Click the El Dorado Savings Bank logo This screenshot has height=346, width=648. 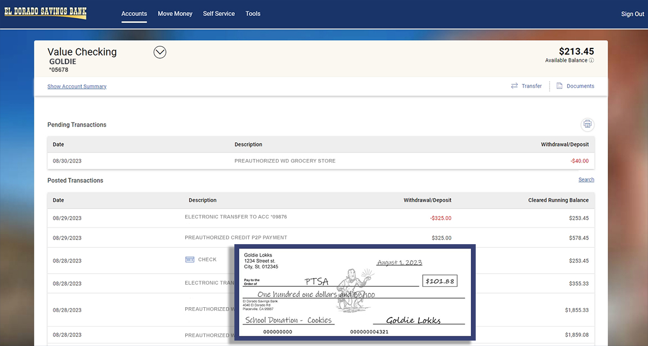45,13
